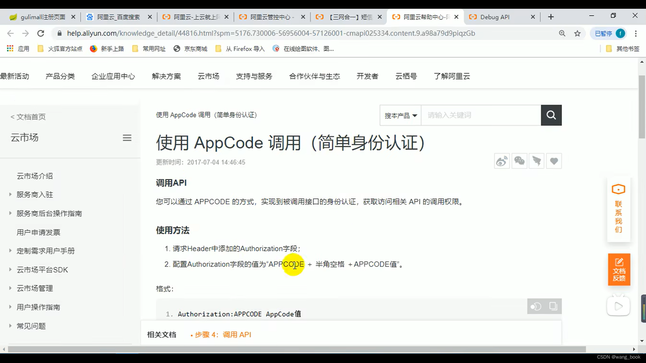
Task: Click the keyword search input field
Action: [481, 115]
